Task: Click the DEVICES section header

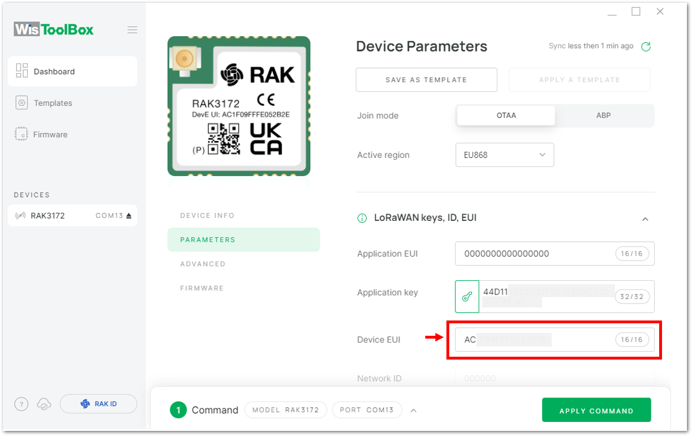Action: point(32,195)
